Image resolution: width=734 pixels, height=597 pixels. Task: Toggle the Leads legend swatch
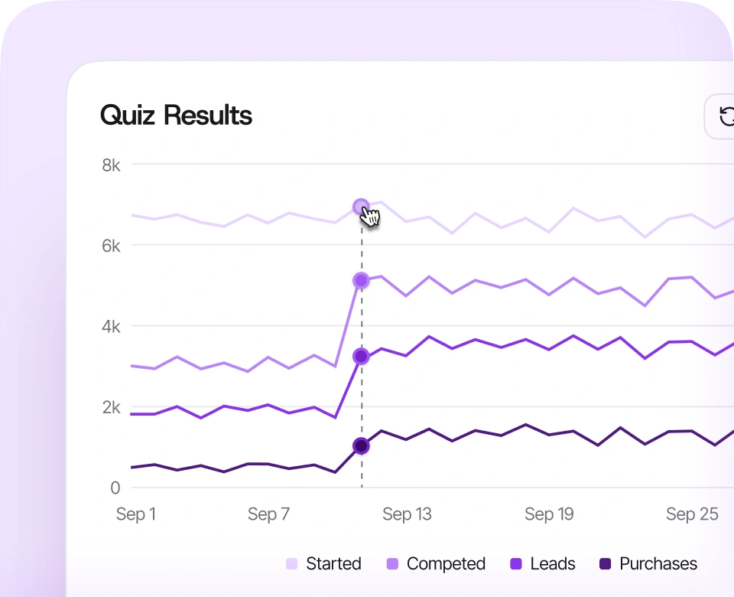516,564
